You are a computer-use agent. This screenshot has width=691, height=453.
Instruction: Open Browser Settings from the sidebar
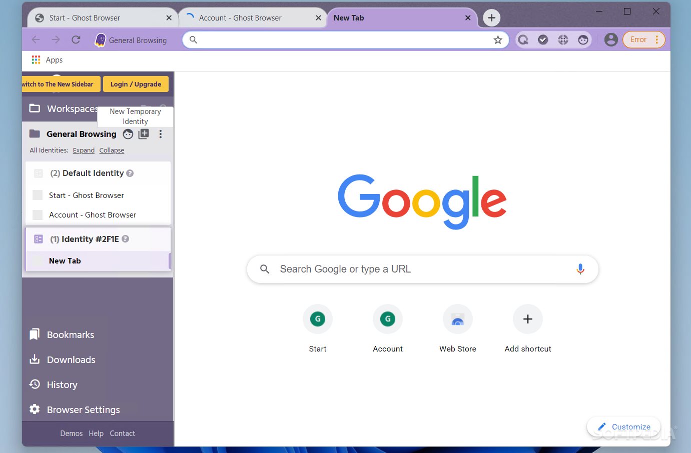75,409
